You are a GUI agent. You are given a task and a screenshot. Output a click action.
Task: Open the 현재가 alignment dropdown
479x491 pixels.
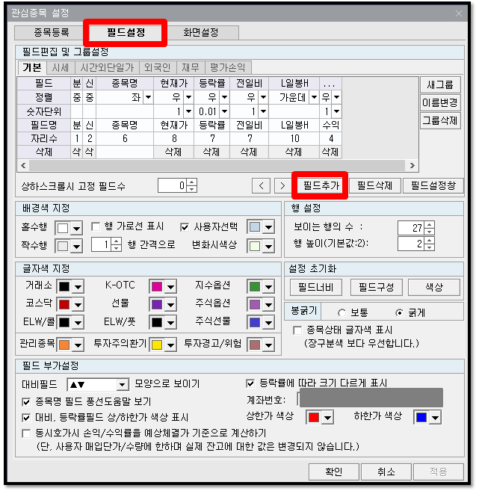pos(188,97)
